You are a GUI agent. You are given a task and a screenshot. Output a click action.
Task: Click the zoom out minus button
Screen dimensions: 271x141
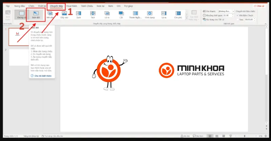pos(236,136)
